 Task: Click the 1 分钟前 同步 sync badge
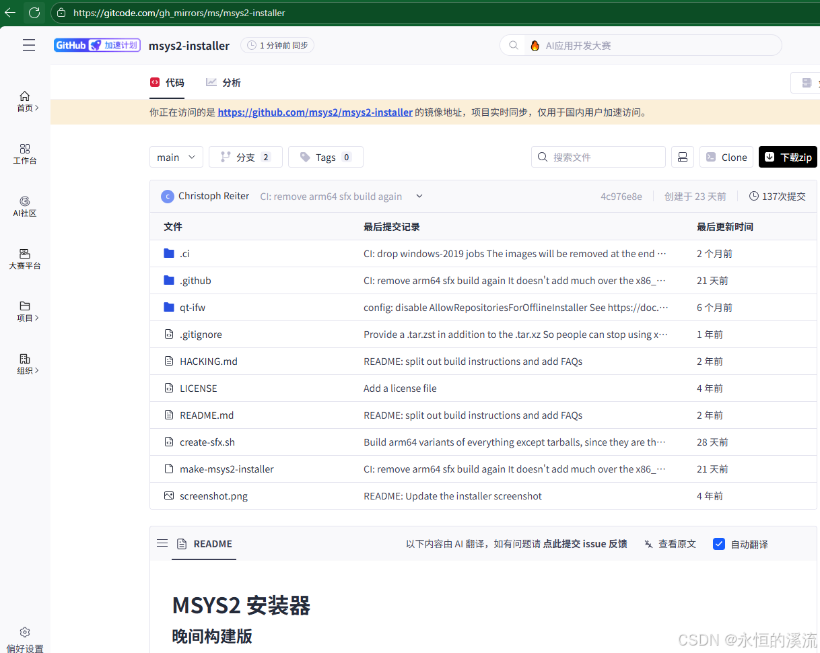coord(277,45)
